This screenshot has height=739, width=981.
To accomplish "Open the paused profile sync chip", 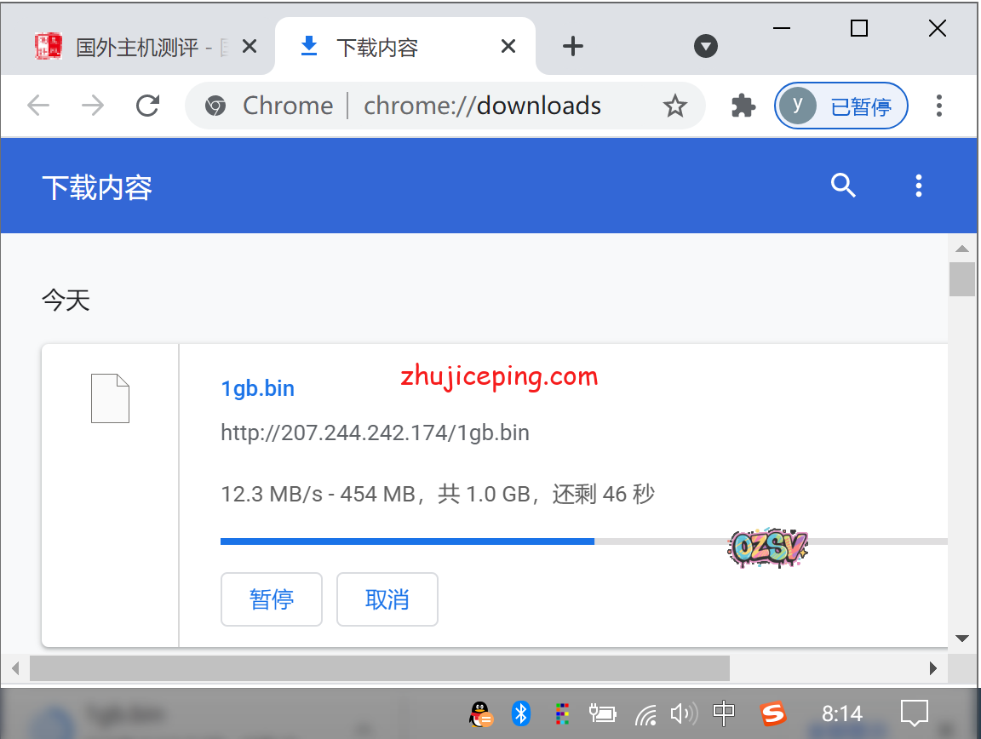I will coord(840,106).
